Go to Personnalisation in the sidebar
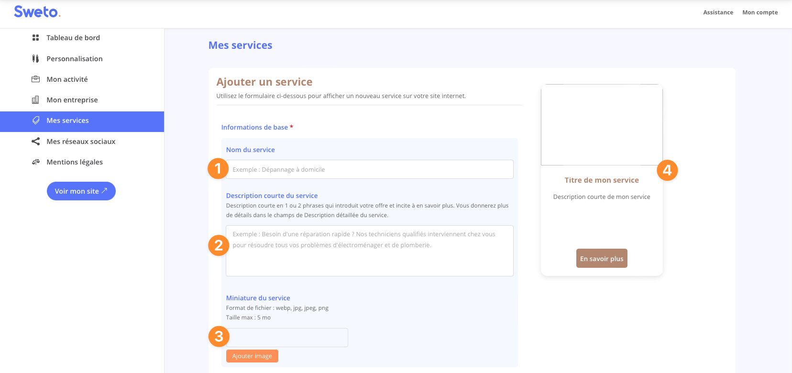792x373 pixels. click(75, 59)
